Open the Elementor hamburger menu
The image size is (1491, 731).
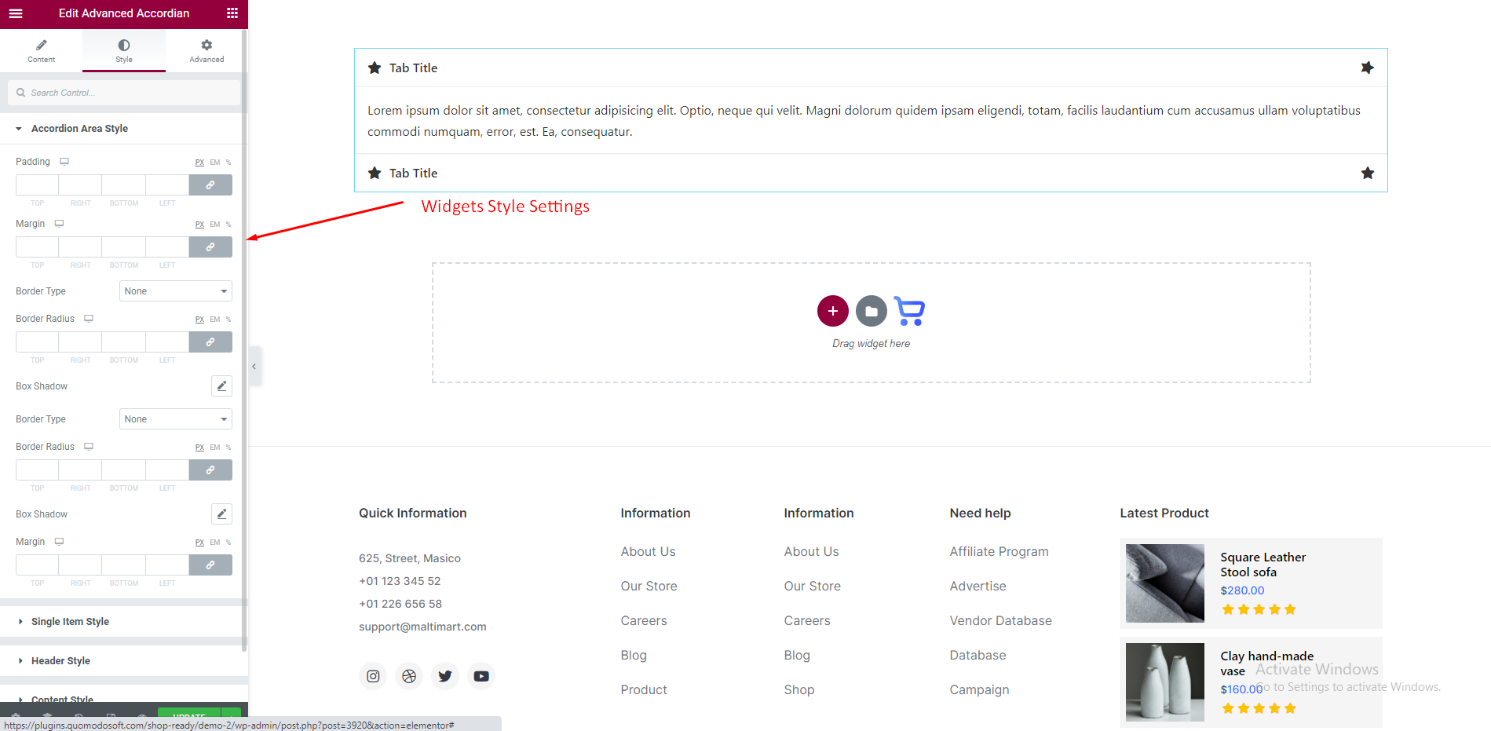tap(16, 13)
